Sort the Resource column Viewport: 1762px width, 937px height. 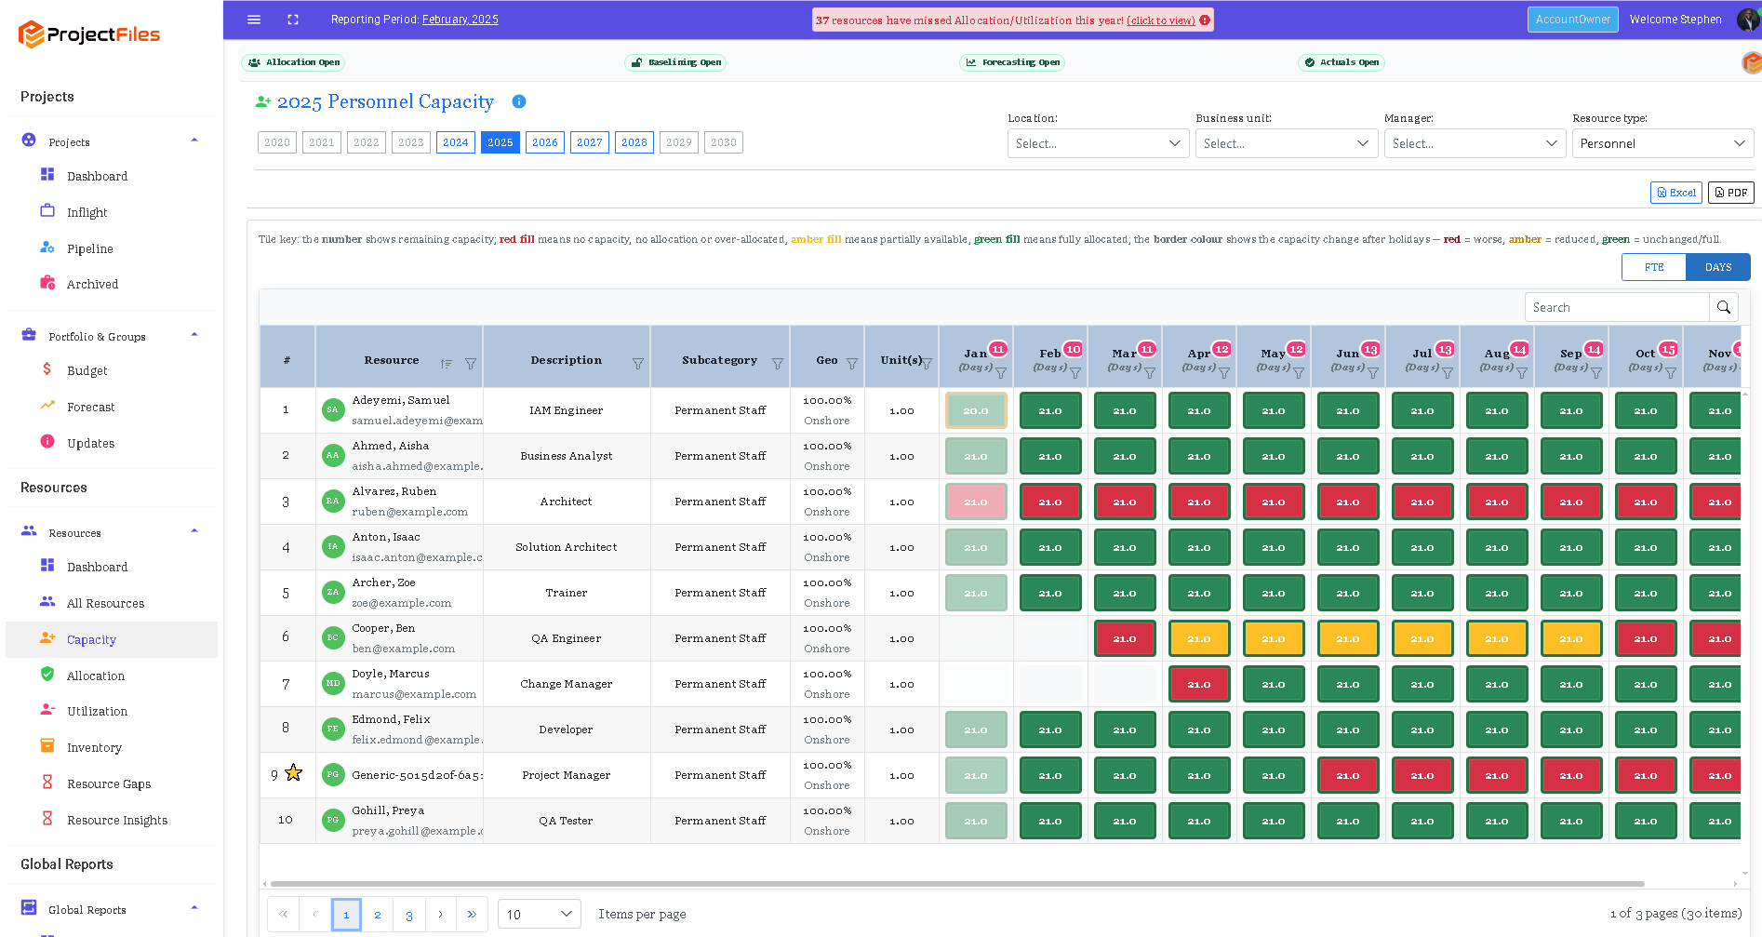click(x=447, y=364)
